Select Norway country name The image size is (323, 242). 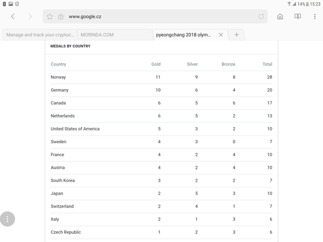tap(59, 77)
